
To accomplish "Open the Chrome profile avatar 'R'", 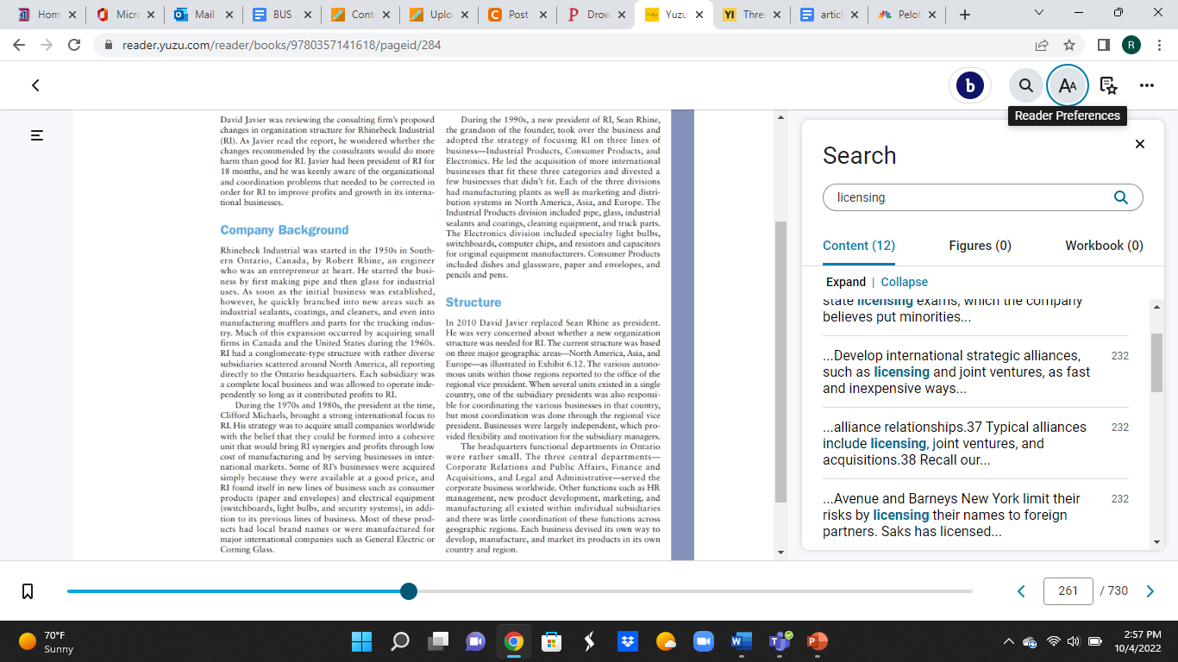I will pos(1131,45).
